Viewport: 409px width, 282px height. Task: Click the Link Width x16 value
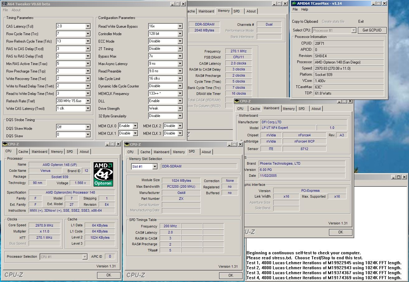click(286, 196)
